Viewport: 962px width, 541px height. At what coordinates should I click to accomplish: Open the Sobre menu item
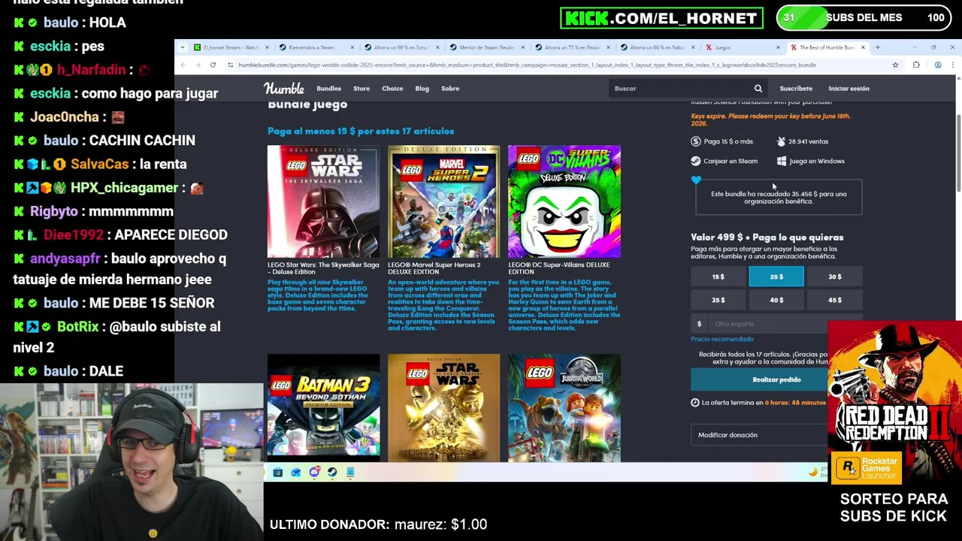450,89
